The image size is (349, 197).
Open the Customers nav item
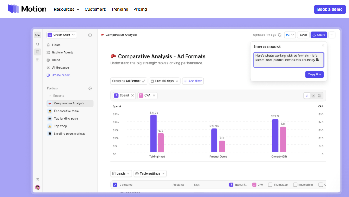(95, 9)
